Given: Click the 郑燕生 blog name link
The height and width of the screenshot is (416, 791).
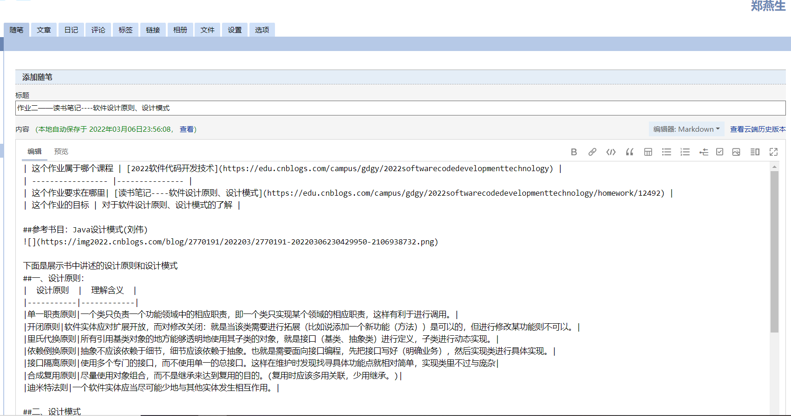Looking at the screenshot, I should [768, 6].
